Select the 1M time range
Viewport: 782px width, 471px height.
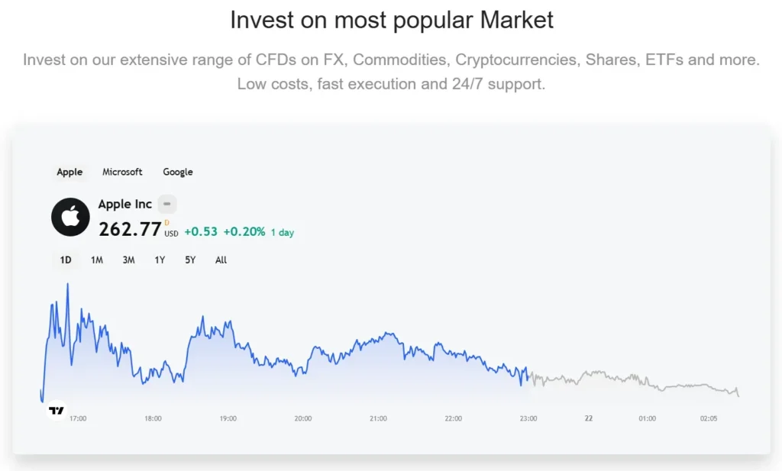pyautogui.click(x=97, y=260)
